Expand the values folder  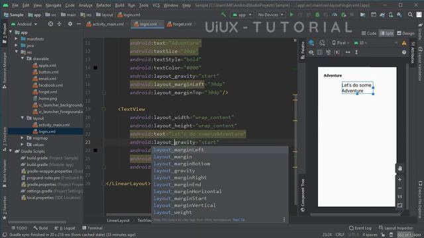(x=23, y=145)
